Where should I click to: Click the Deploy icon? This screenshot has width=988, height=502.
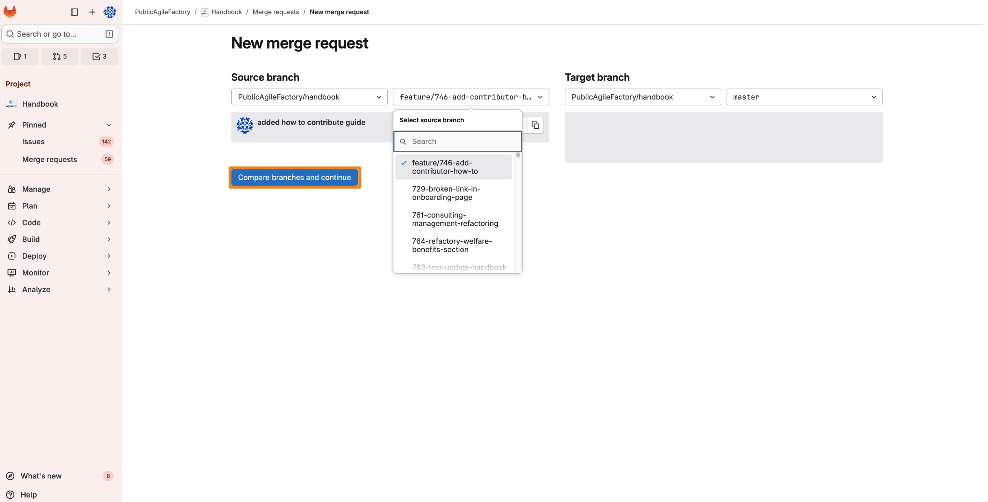pyautogui.click(x=12, y=256)
